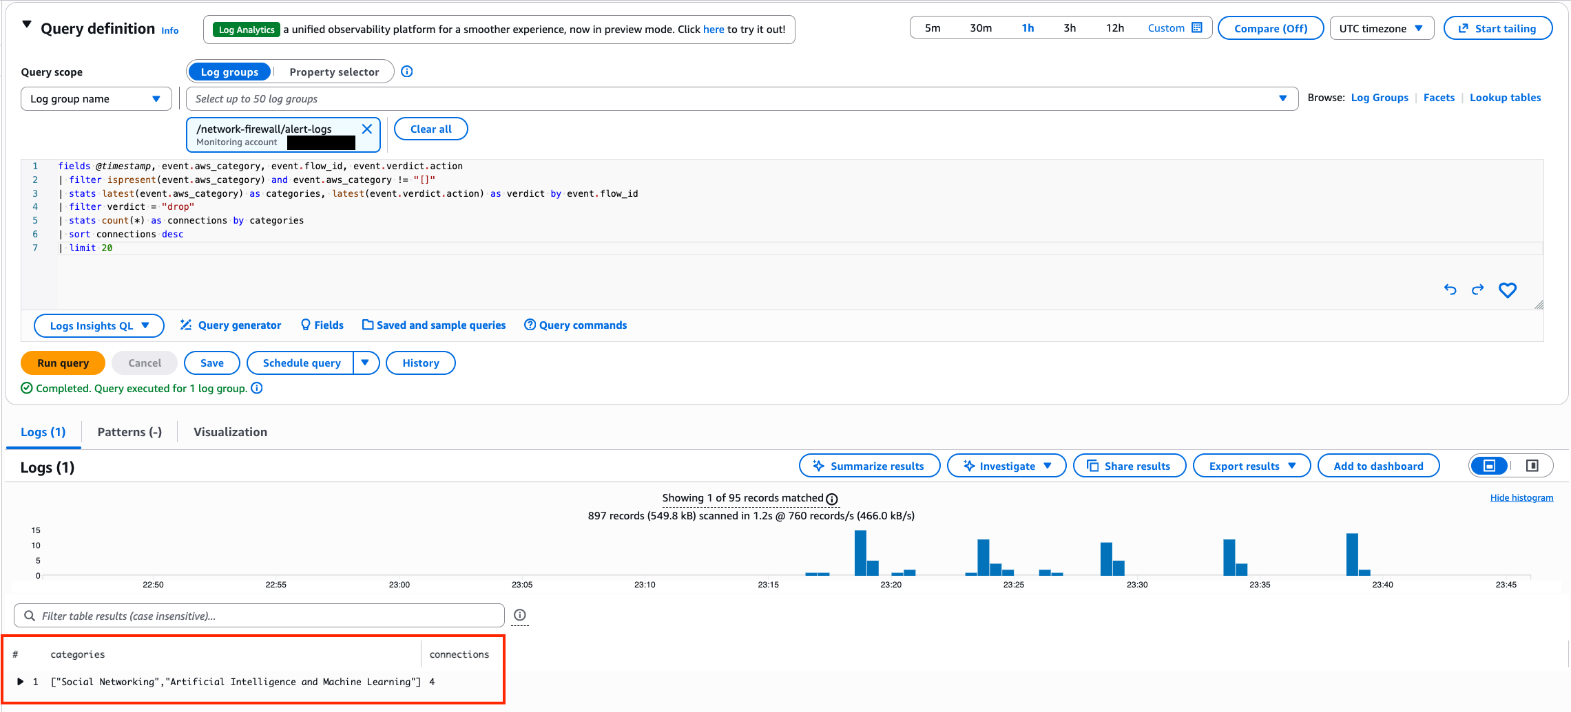Screen dimensions: 1571x712
Task: Click the Cancel button
Action: (x=145, y=363)
